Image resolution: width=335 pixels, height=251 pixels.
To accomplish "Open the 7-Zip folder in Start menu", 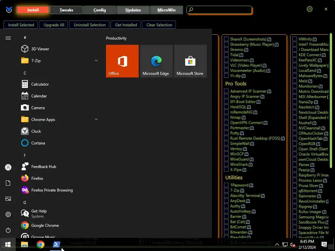I will (x=59, y=60).
